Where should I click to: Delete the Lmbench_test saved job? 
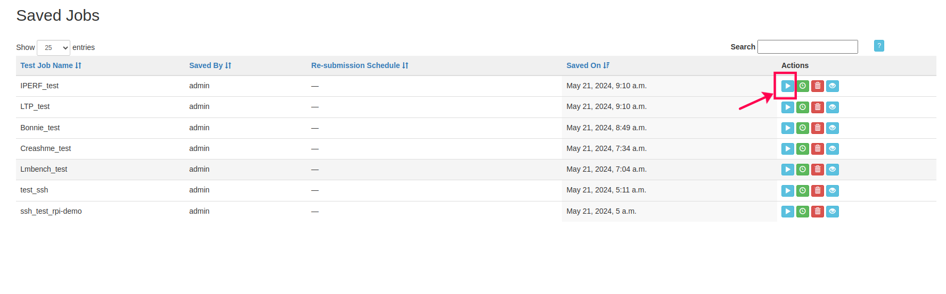817,170
